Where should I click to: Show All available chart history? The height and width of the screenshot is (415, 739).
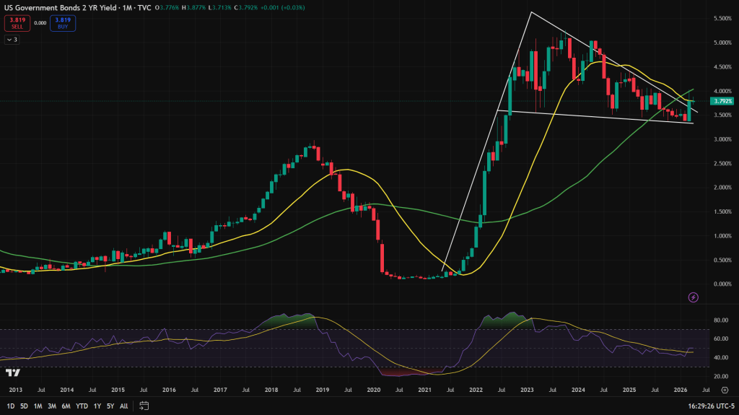[x=123, y=406]
